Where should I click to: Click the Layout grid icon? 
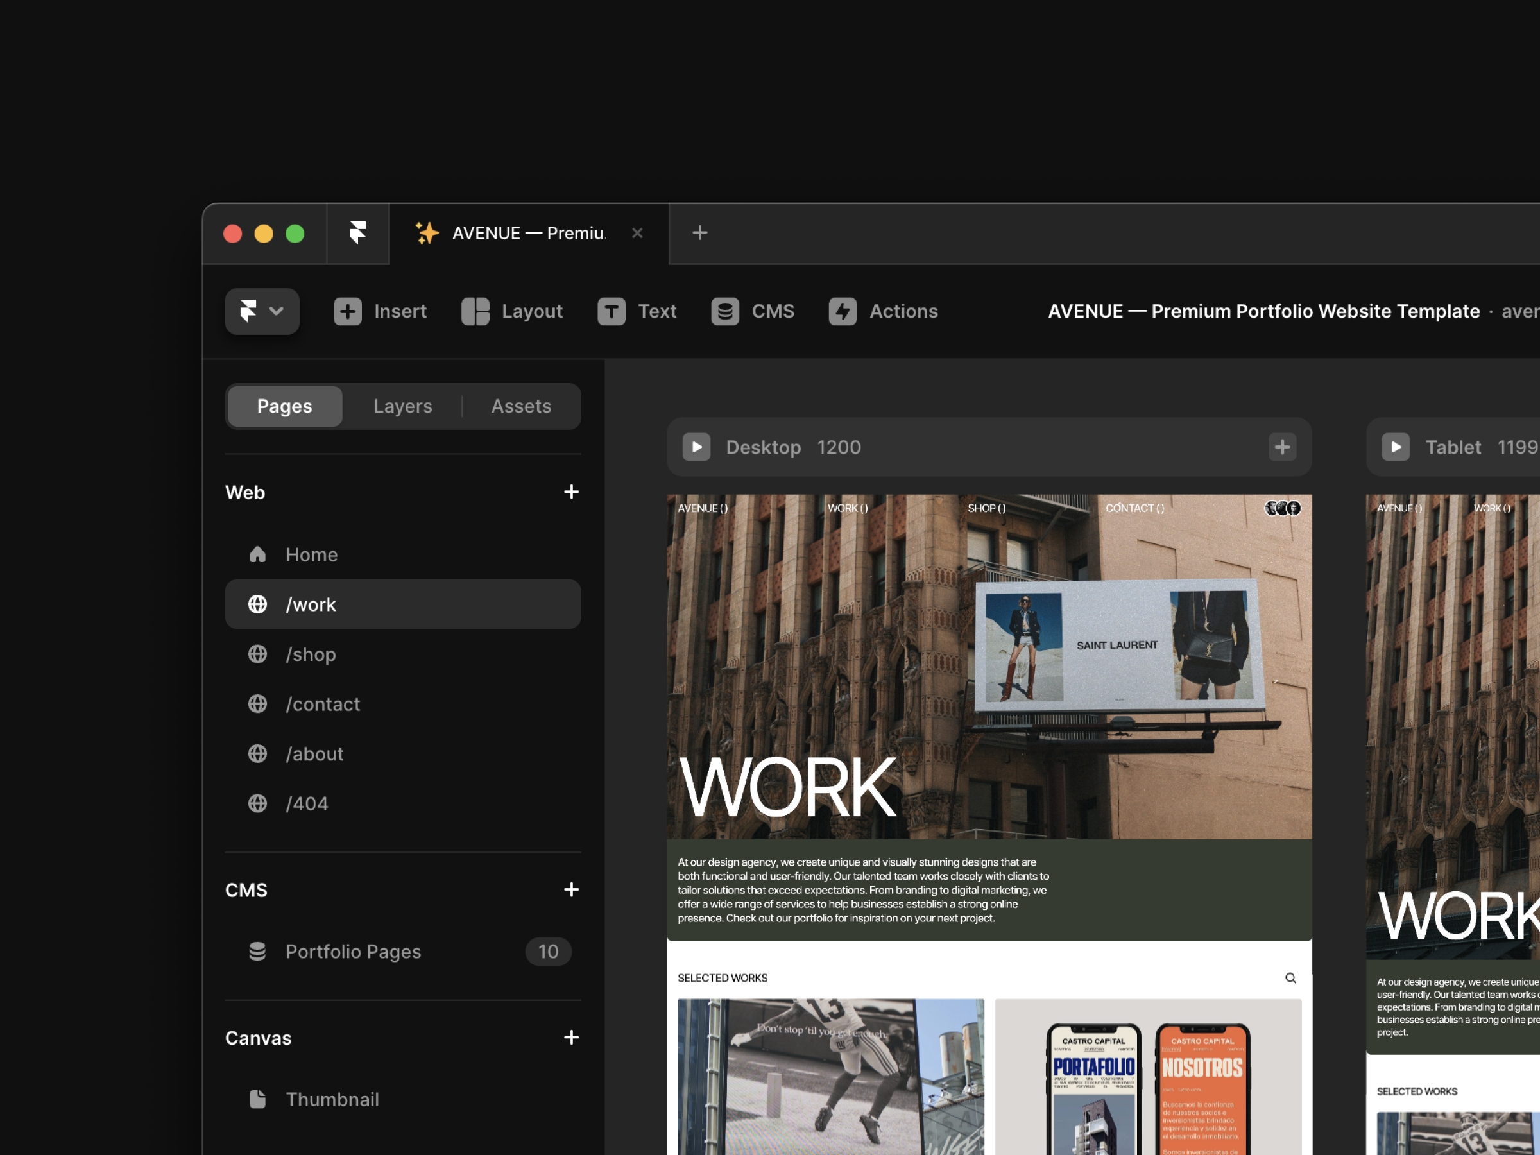pyautogui.click(x=475, y=311)
